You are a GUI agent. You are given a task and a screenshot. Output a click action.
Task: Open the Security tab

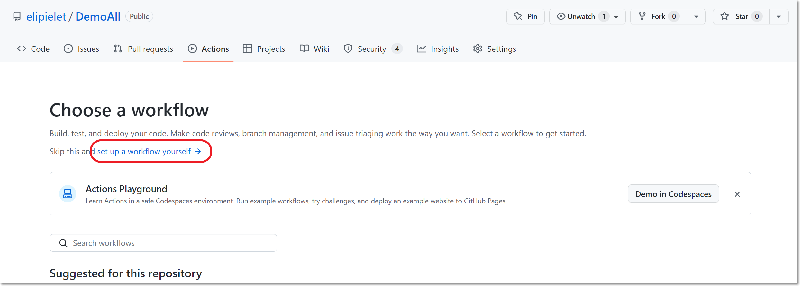coord(373,49)
